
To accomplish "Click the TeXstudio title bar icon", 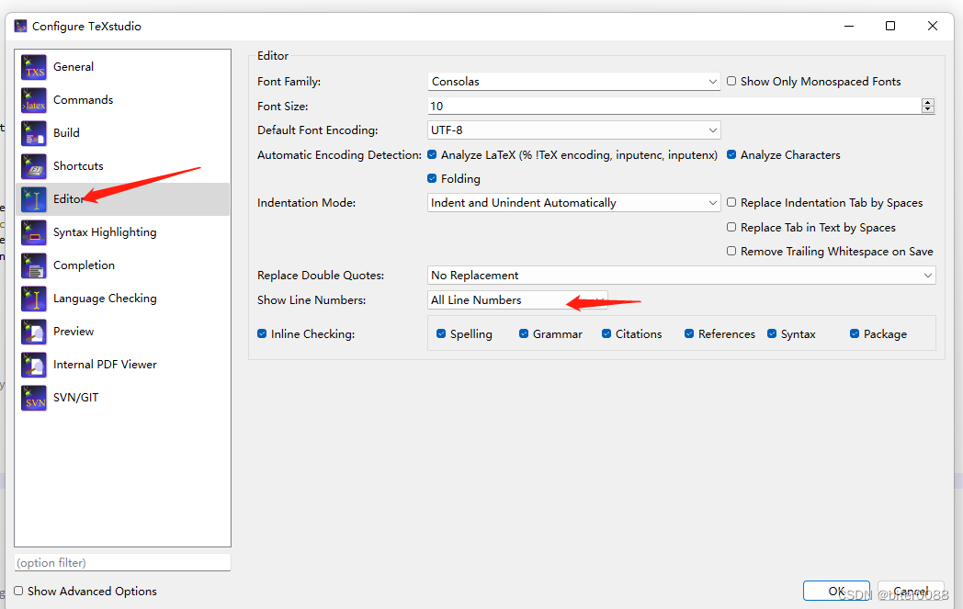I will coord(21,26).
